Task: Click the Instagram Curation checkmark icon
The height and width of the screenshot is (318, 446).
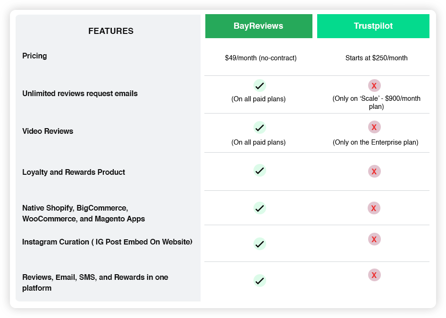Action: point(259,244)
